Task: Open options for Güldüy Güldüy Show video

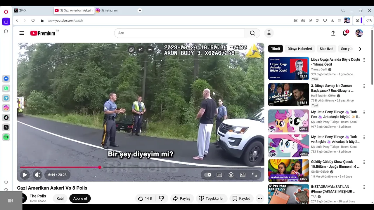Action: (364, 162)
